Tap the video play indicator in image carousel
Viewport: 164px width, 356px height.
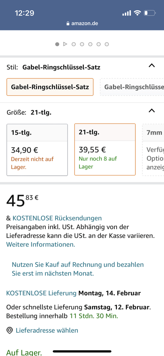click(65, 44)
